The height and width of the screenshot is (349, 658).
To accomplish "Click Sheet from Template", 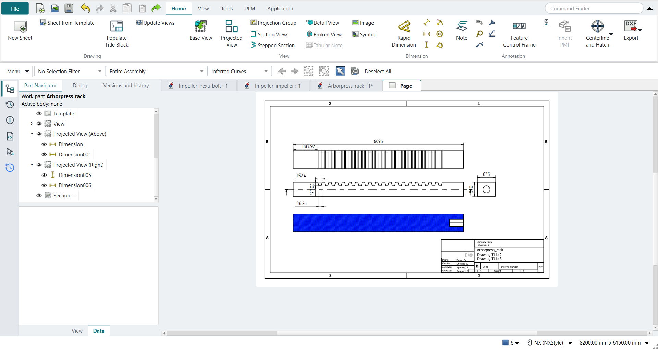I will 67,23.
